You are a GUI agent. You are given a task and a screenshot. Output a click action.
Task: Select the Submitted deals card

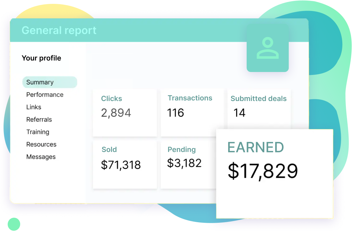259,108
